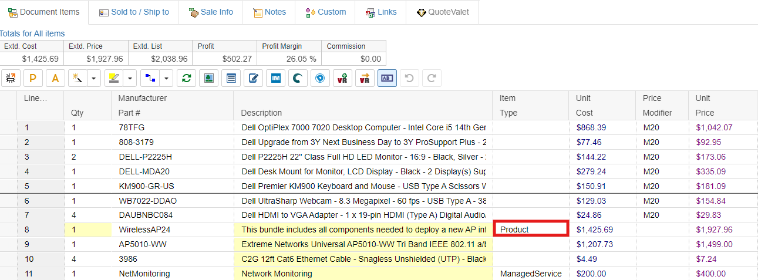Click the orange A toolbar button
Viewport: 758px width, 280px height.
coord(55,78)
